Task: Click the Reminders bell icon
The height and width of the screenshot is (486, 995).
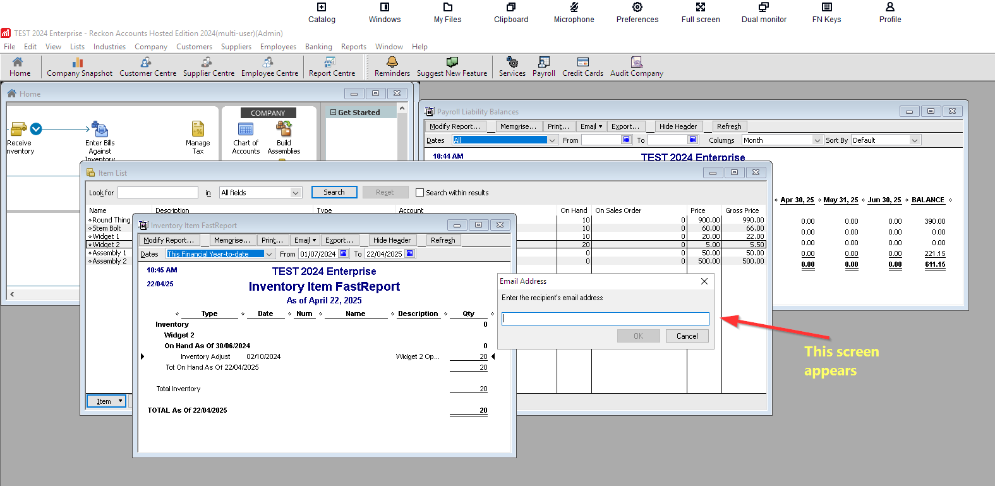Action: [x=392, y=62]
